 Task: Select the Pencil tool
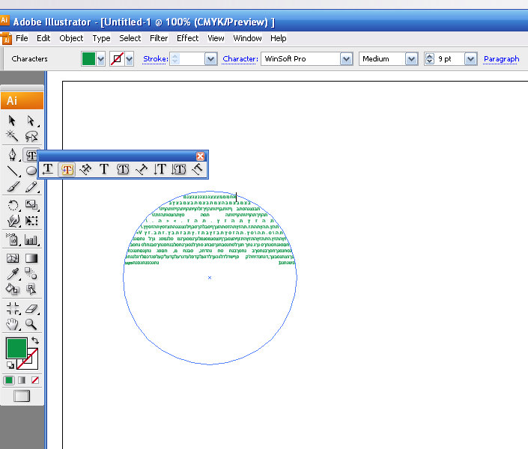31,186
